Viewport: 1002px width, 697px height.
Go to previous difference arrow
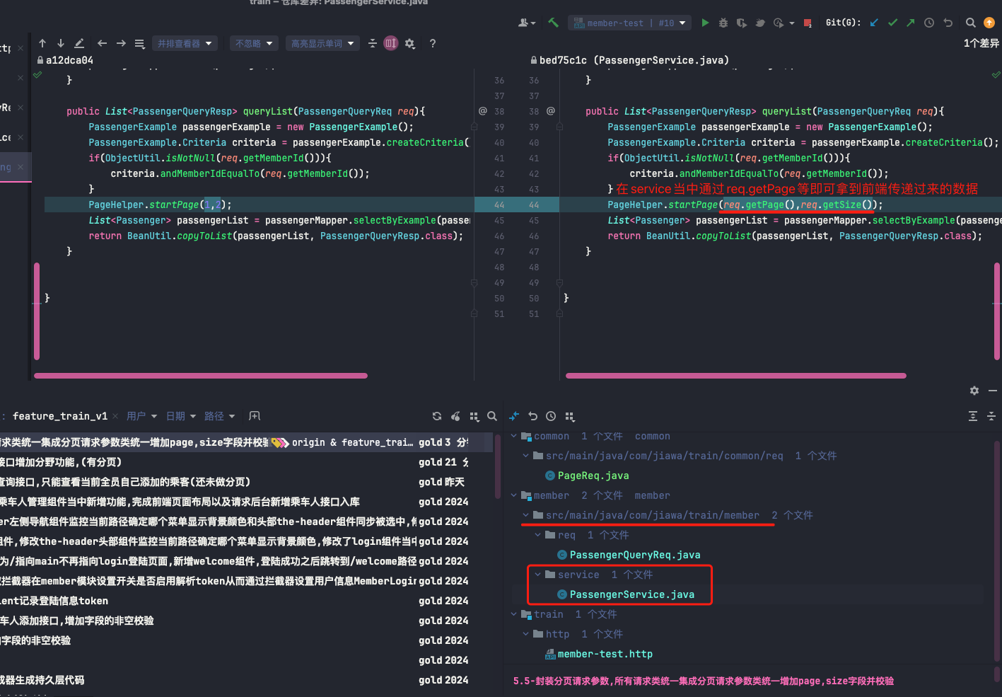pos(42,43)
